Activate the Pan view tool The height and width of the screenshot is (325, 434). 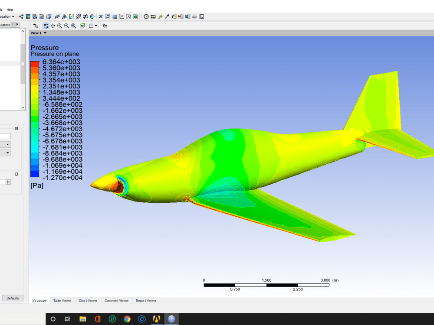click(x=53, y=26)
